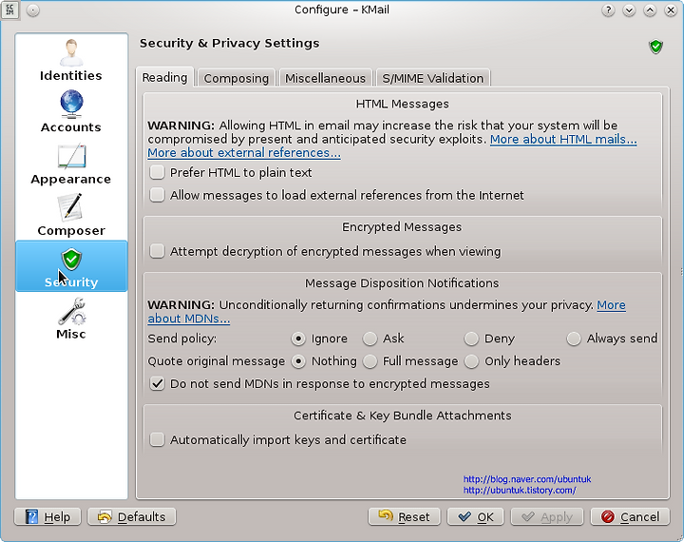Image resolution: width=684 pixels, height=542 pixels.
Task: Click the Reset button
Action: point(405,516)
